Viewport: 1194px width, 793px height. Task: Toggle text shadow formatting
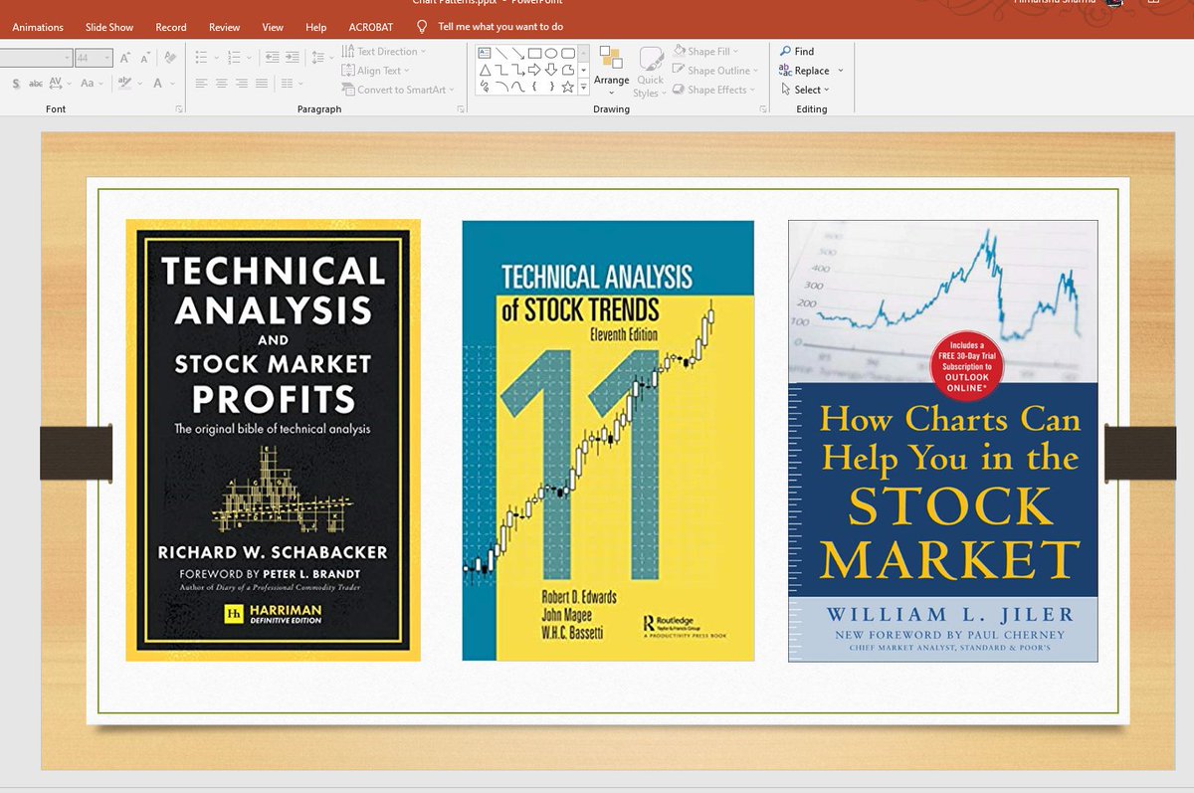(x=16, y=84)
